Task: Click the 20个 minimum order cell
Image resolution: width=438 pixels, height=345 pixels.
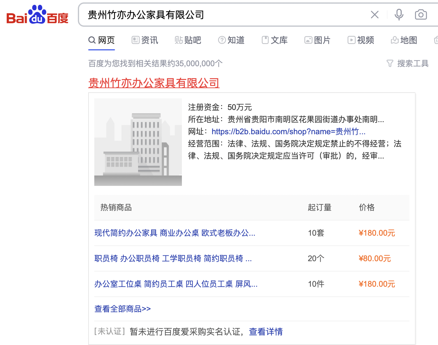Action: (x=316, y=258)
